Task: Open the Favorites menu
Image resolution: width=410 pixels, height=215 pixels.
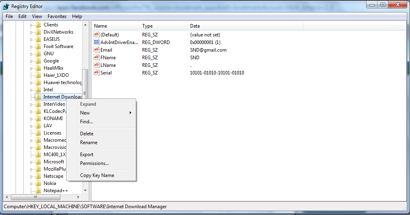Action: point(57,16)
